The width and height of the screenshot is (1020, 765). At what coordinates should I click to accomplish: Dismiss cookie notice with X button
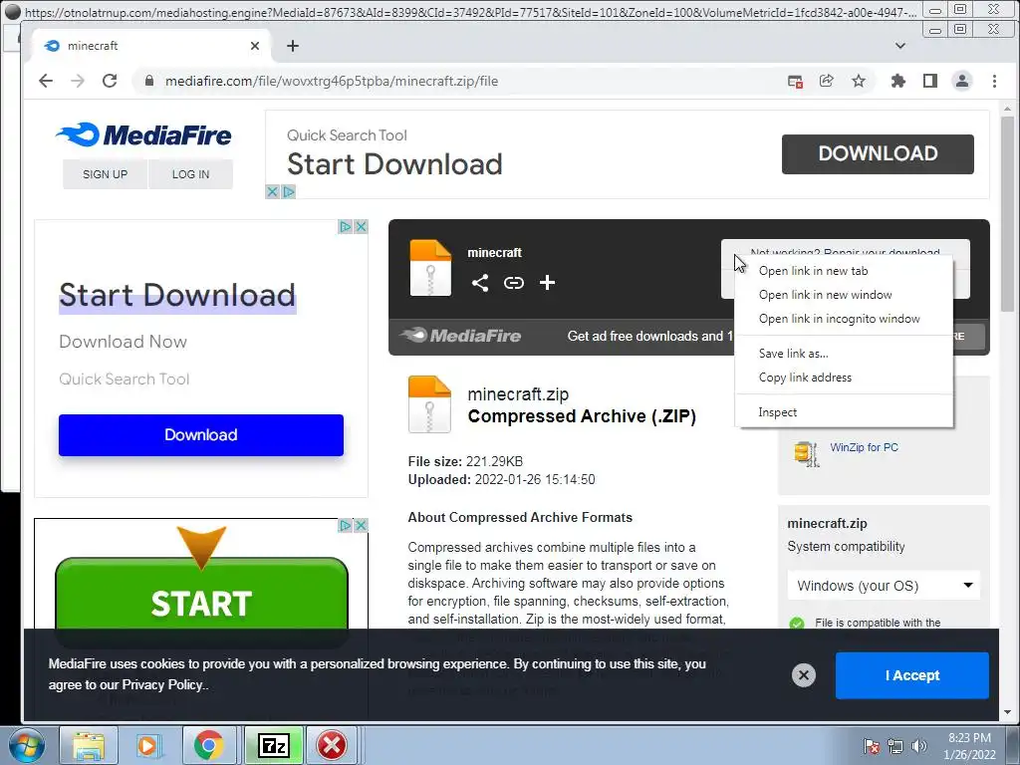804,675
